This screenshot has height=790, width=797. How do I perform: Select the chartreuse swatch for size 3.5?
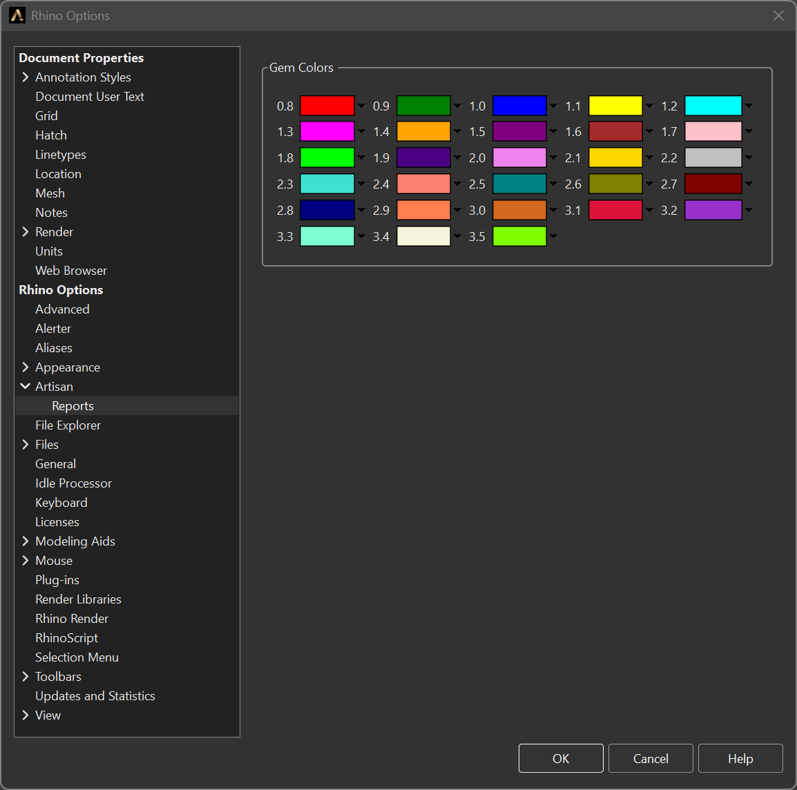(x=519, y=236)
